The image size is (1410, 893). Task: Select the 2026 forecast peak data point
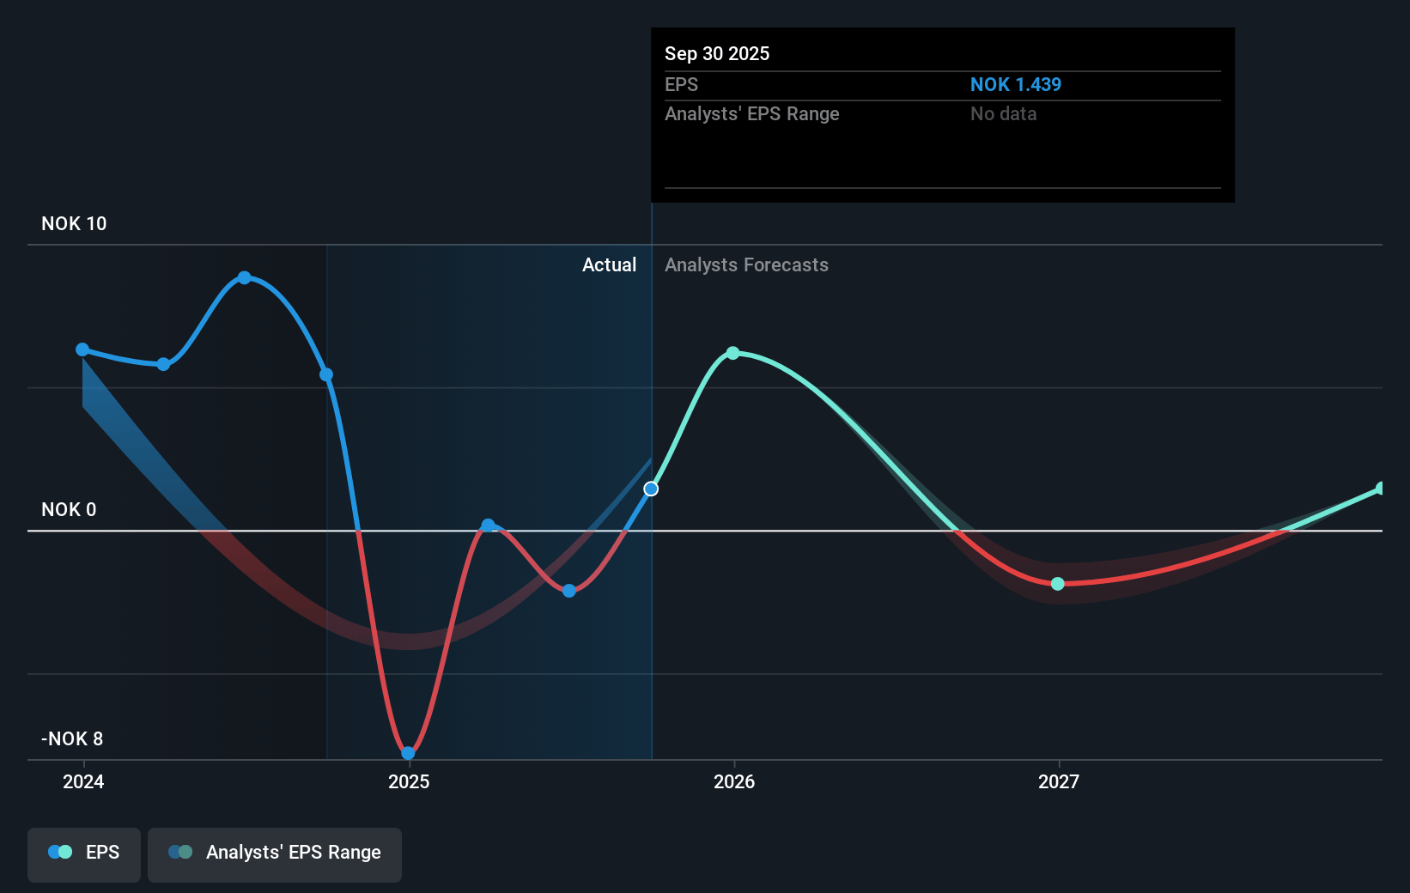732,353
